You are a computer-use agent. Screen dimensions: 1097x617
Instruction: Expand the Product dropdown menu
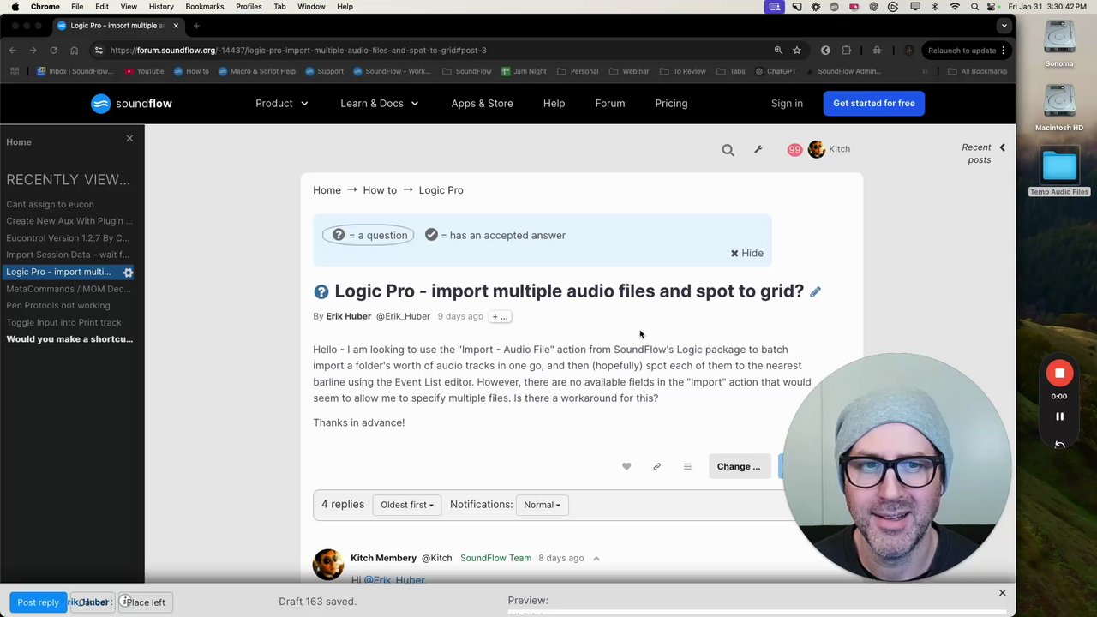[x=281, y=104]
